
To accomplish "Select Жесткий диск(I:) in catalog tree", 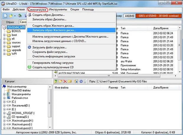I will click(22, 124).
